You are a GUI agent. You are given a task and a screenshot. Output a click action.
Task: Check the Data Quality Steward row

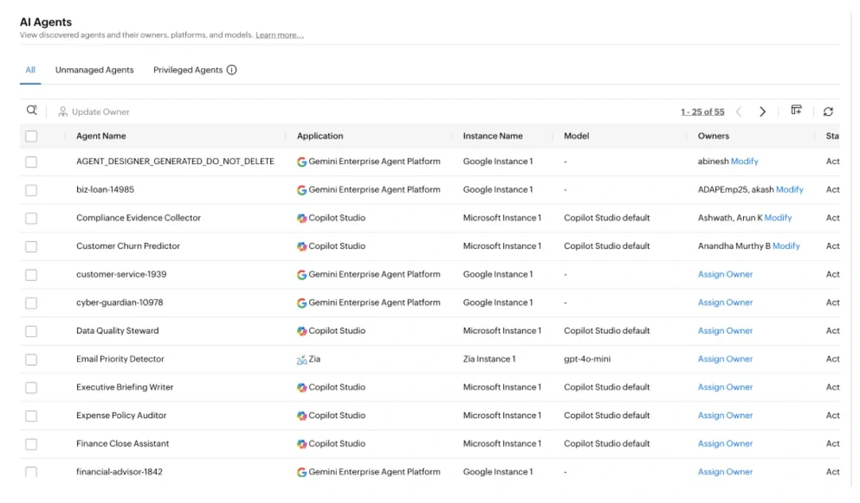(x=31, y=331)
